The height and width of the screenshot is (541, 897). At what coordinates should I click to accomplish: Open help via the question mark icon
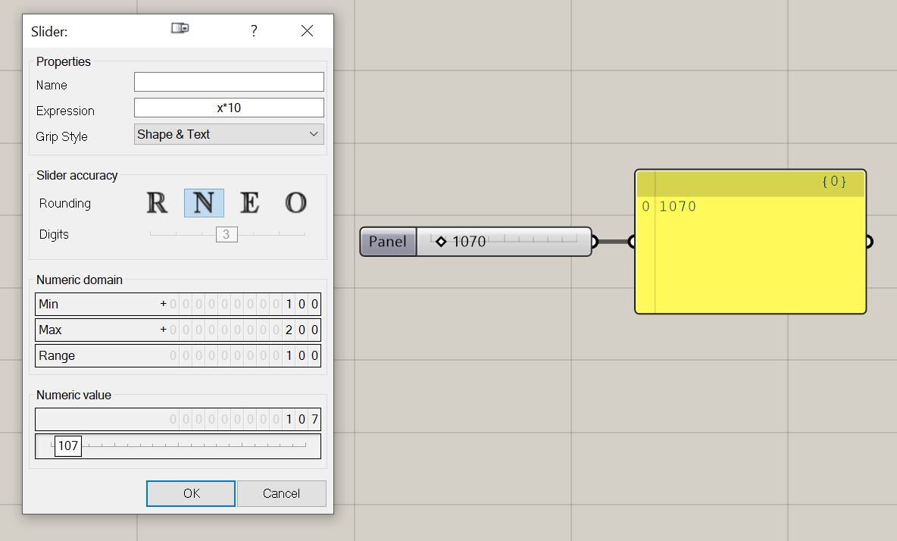[x=254, y=31]
